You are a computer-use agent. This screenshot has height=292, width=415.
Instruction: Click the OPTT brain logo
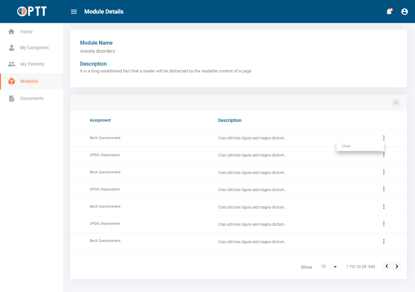pos(22,11)
